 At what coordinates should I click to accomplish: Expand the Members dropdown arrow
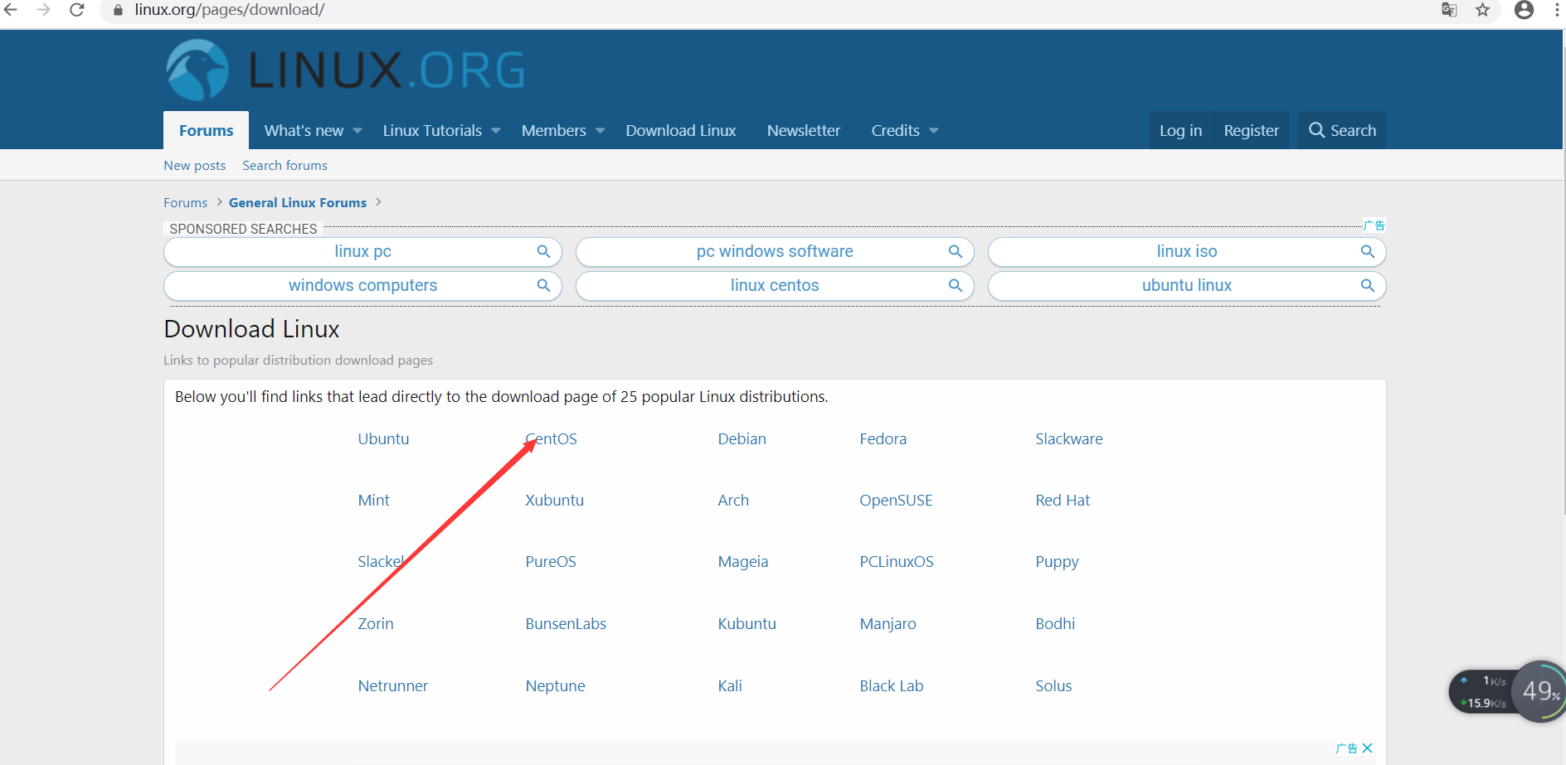pyautogui.click(x=601, y=131)
